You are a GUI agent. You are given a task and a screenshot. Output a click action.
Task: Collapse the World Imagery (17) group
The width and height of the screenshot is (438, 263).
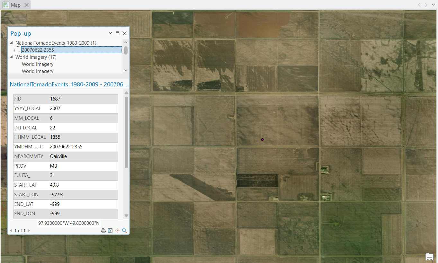point(12,57)
